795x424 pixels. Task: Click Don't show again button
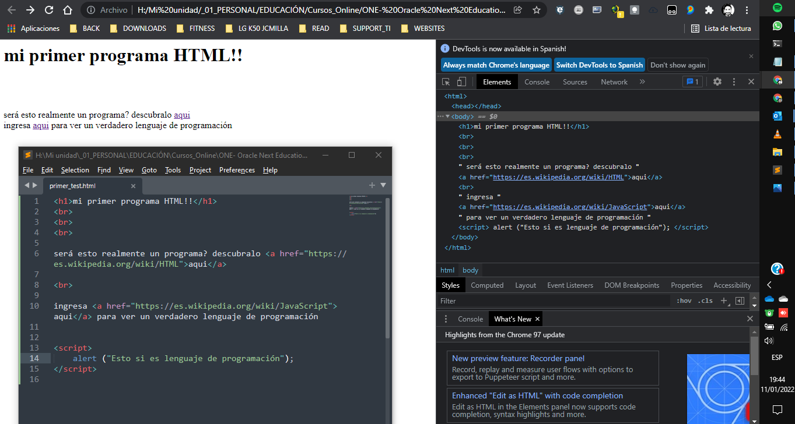pyautogui.click(x=678, y=65)
